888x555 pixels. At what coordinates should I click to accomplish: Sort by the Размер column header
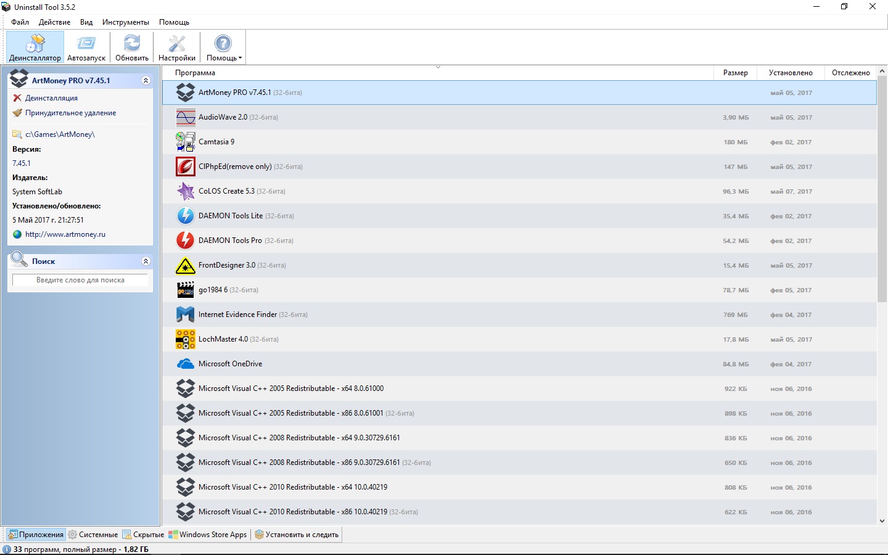[x=735, y=73]
